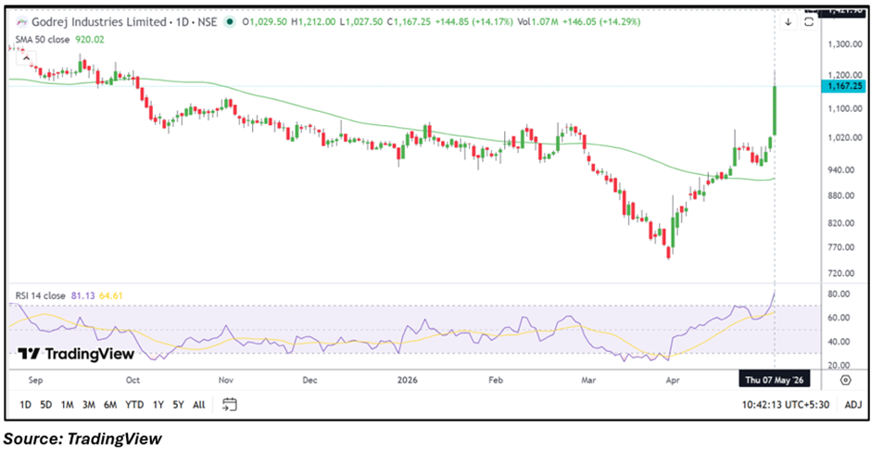Click the down-arrow icon at top right
This screenshot has height=451, width=871.
tap(789, 22)
